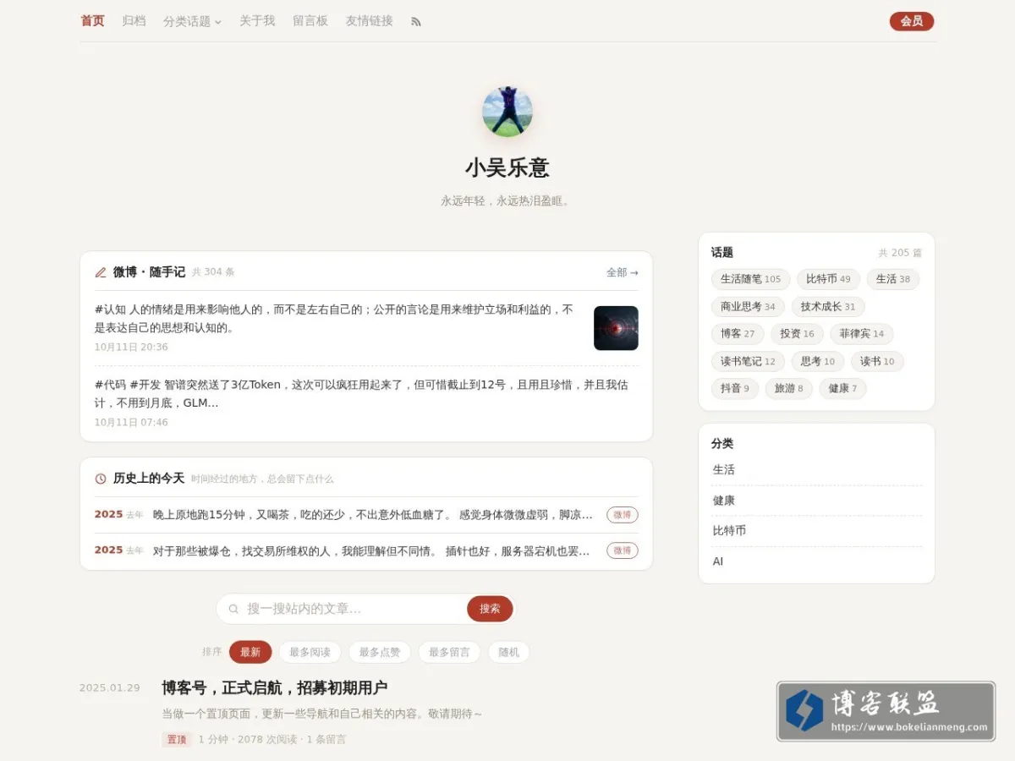Go to 首页 in navigation
Viewport: 1015px width, 761px height.
[92, 20]
